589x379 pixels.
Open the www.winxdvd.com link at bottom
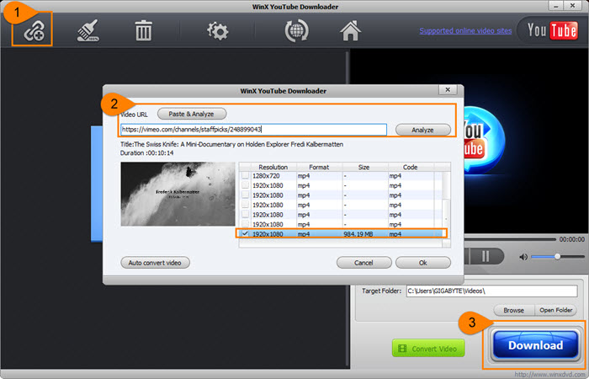click(550, 375)
